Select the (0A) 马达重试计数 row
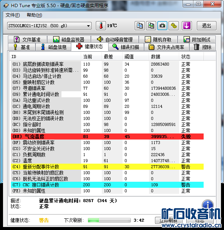This screenshot has height=230, width=224. [107, 100]
